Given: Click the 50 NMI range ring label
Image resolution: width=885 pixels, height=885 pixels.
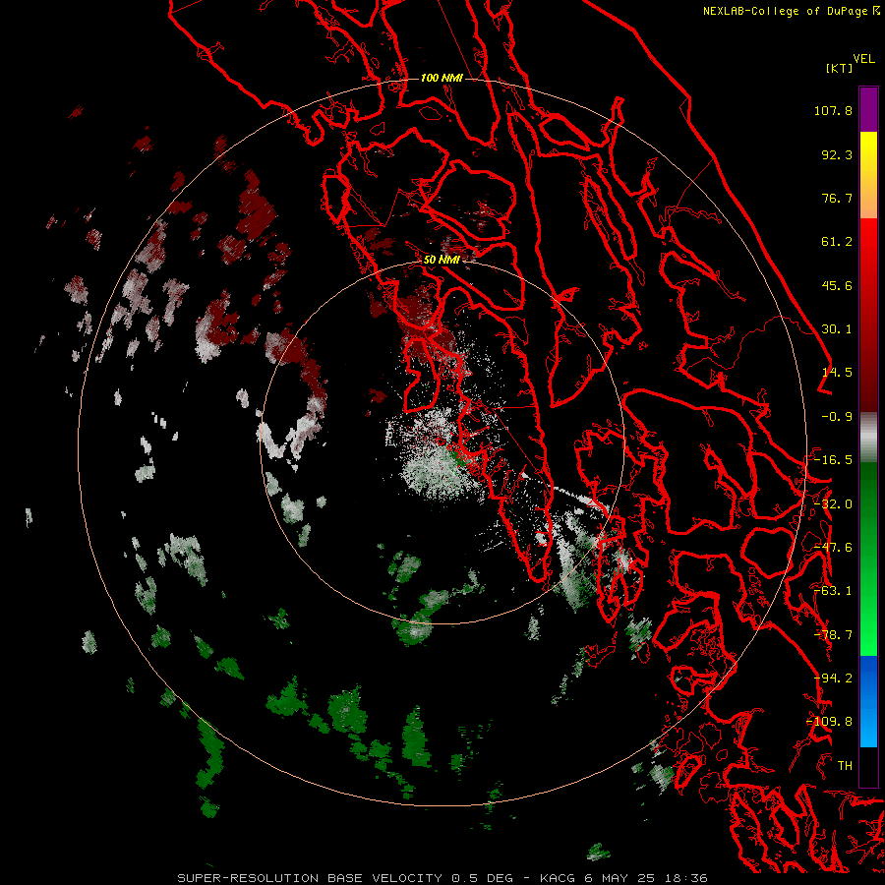Looking at the screenshot, I should 442,260.
